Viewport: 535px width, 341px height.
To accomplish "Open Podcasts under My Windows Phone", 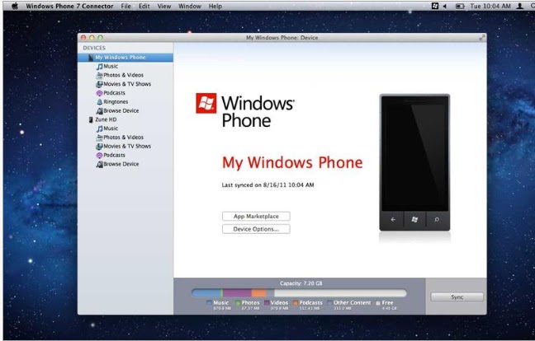I will 110,92.
